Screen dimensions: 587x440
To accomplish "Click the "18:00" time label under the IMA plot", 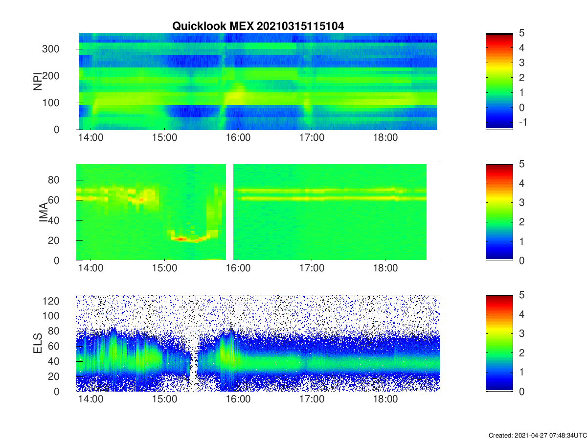I will 385,268.
